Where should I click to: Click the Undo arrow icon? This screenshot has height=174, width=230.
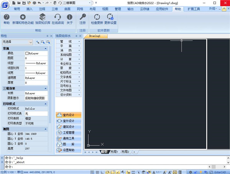(x=39, y=3)
